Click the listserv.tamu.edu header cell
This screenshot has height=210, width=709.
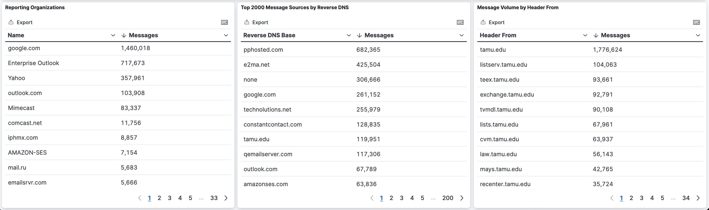[x=503, y=65]
